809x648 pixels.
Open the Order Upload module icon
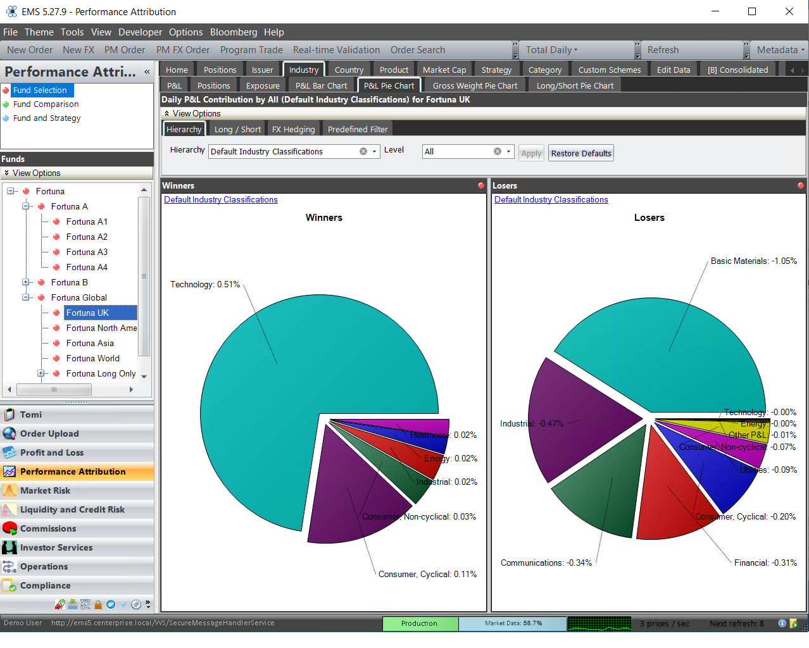pos(9,433)
